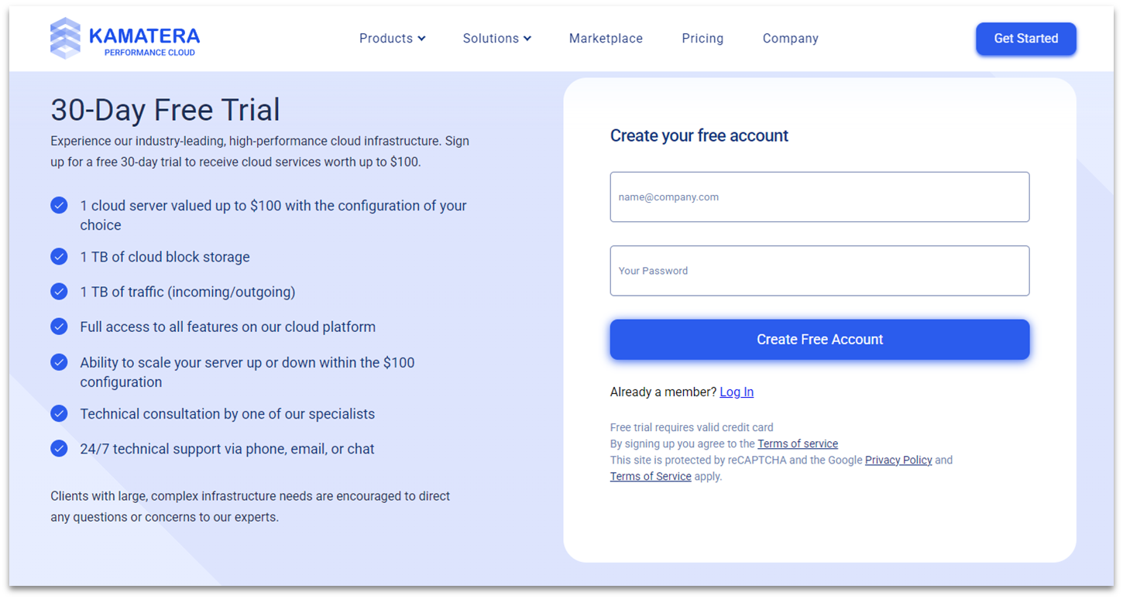
Task: Open the Log In link
Action: coord(736,392)
